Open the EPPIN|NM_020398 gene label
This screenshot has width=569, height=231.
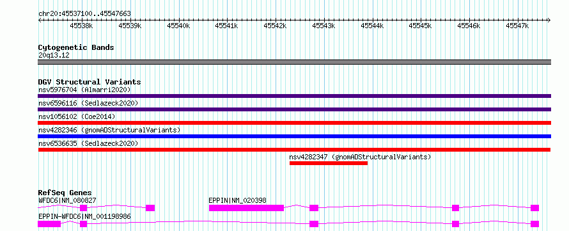[x=238, y=200]
